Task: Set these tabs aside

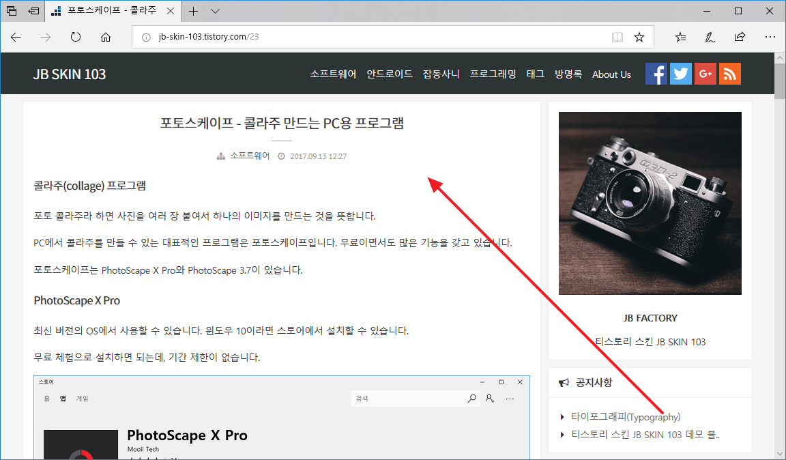Action: pyautogui.click(x=33, y=10)
